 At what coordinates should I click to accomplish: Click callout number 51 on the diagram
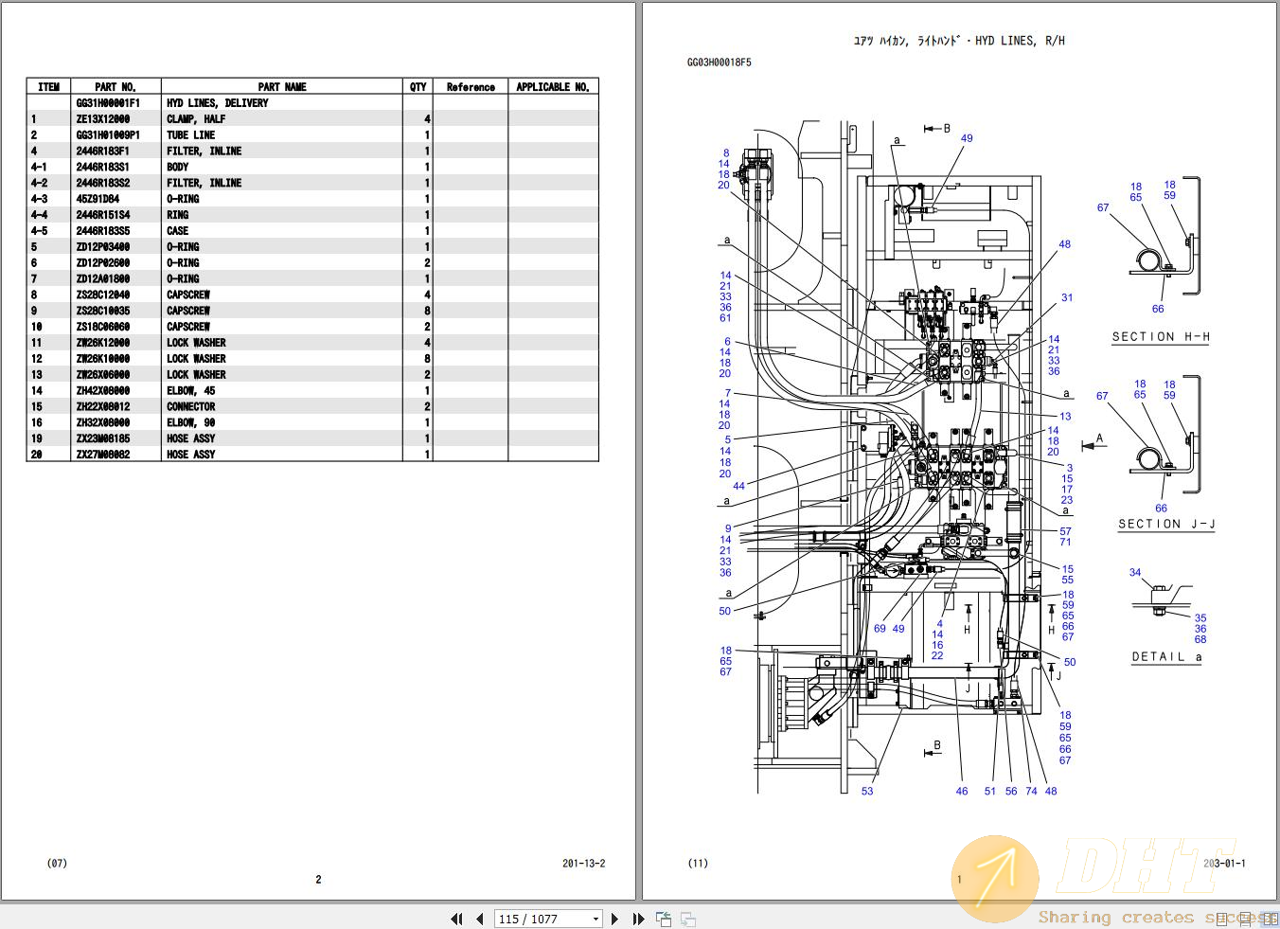[x=990, y=792]
